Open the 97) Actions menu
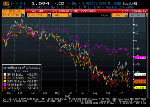This screenshot has width=150, height=107. [61, 11]
